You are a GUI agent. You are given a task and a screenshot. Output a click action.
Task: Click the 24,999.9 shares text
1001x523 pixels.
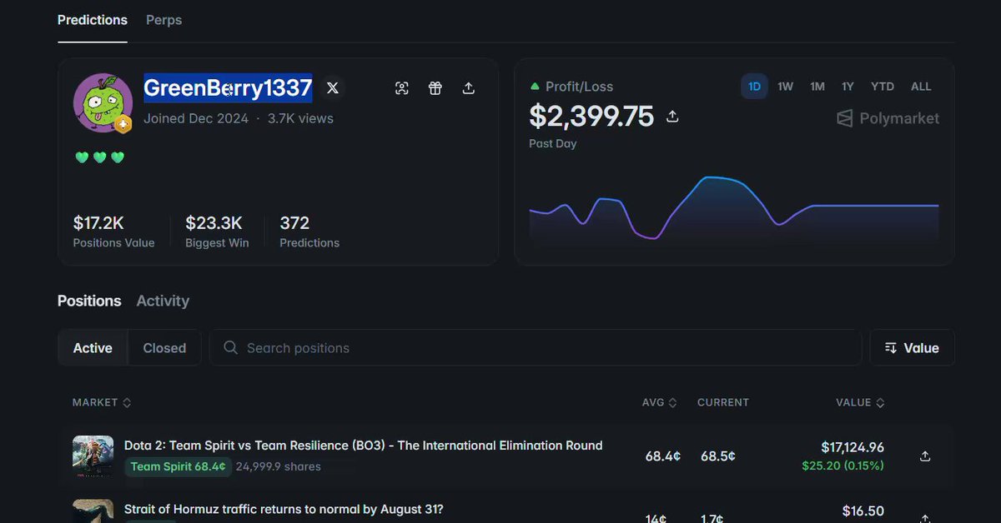click(279, 466)
